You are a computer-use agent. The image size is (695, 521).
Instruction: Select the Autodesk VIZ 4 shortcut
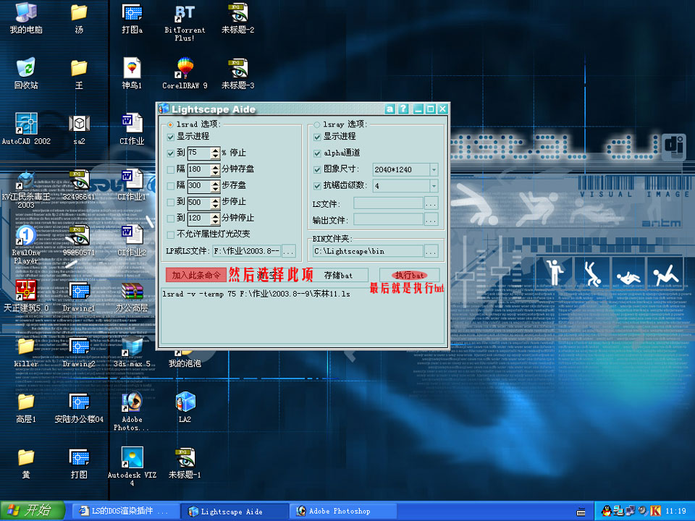click(x=132, y=466)
